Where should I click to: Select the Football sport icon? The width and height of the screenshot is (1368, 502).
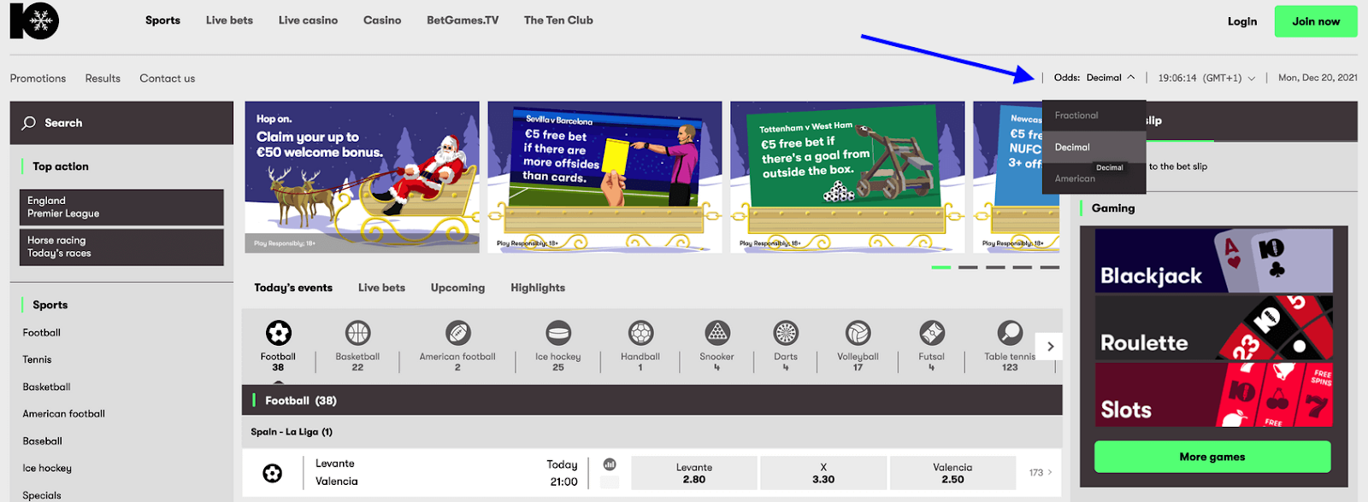coord(278,332)
